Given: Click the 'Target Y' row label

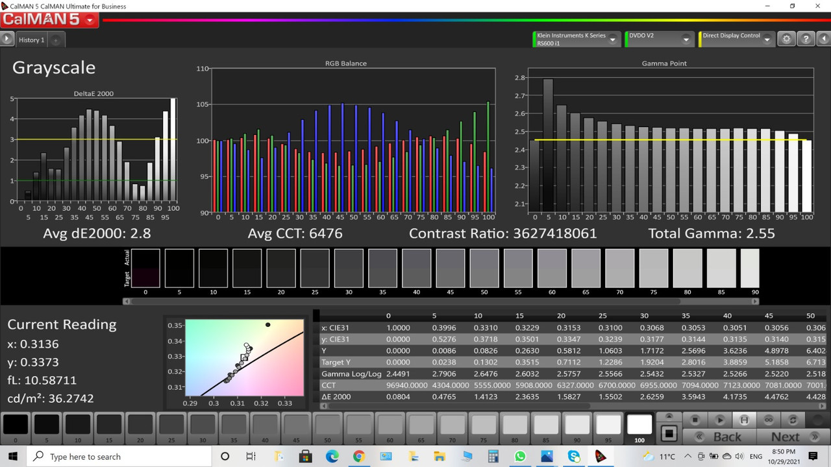Looking at the screenshot, I should [x=336, y=363].
